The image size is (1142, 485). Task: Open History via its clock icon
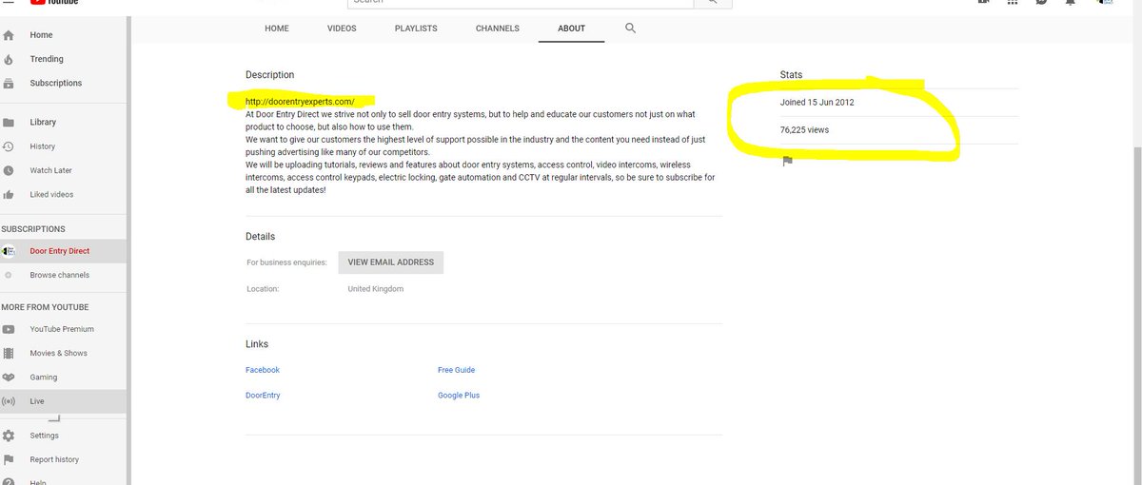(8, 146)
